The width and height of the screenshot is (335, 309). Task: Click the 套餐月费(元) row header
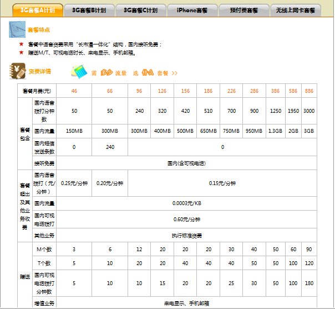click(x=37, y=91)
